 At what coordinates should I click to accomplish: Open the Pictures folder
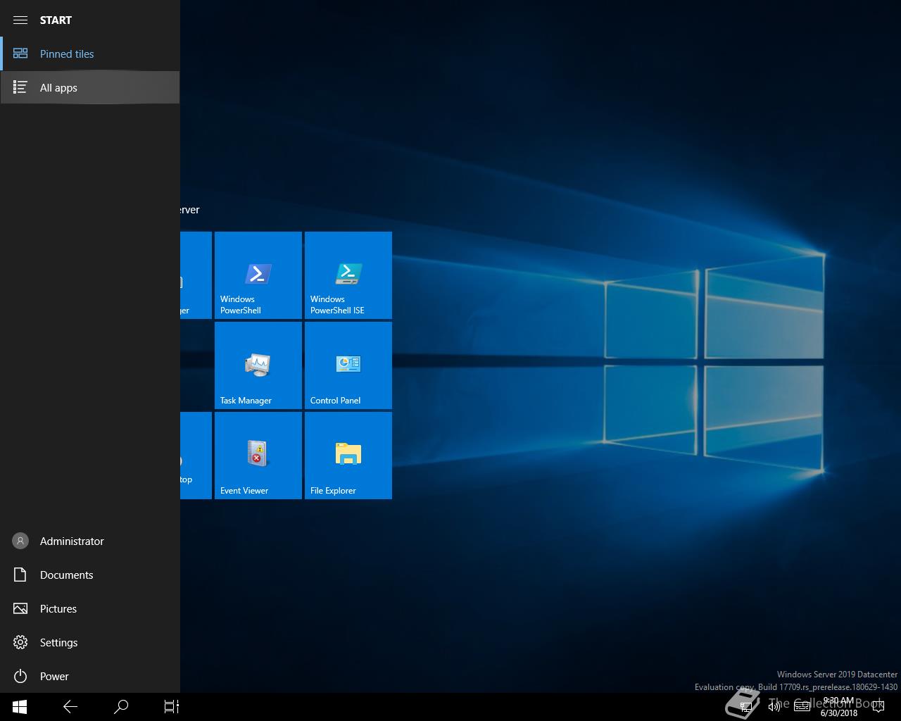coord(90,608)
